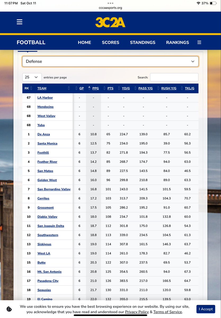Sort by TKL/G column header
Screen dimensions: 221x318
[x=190, y=88]
